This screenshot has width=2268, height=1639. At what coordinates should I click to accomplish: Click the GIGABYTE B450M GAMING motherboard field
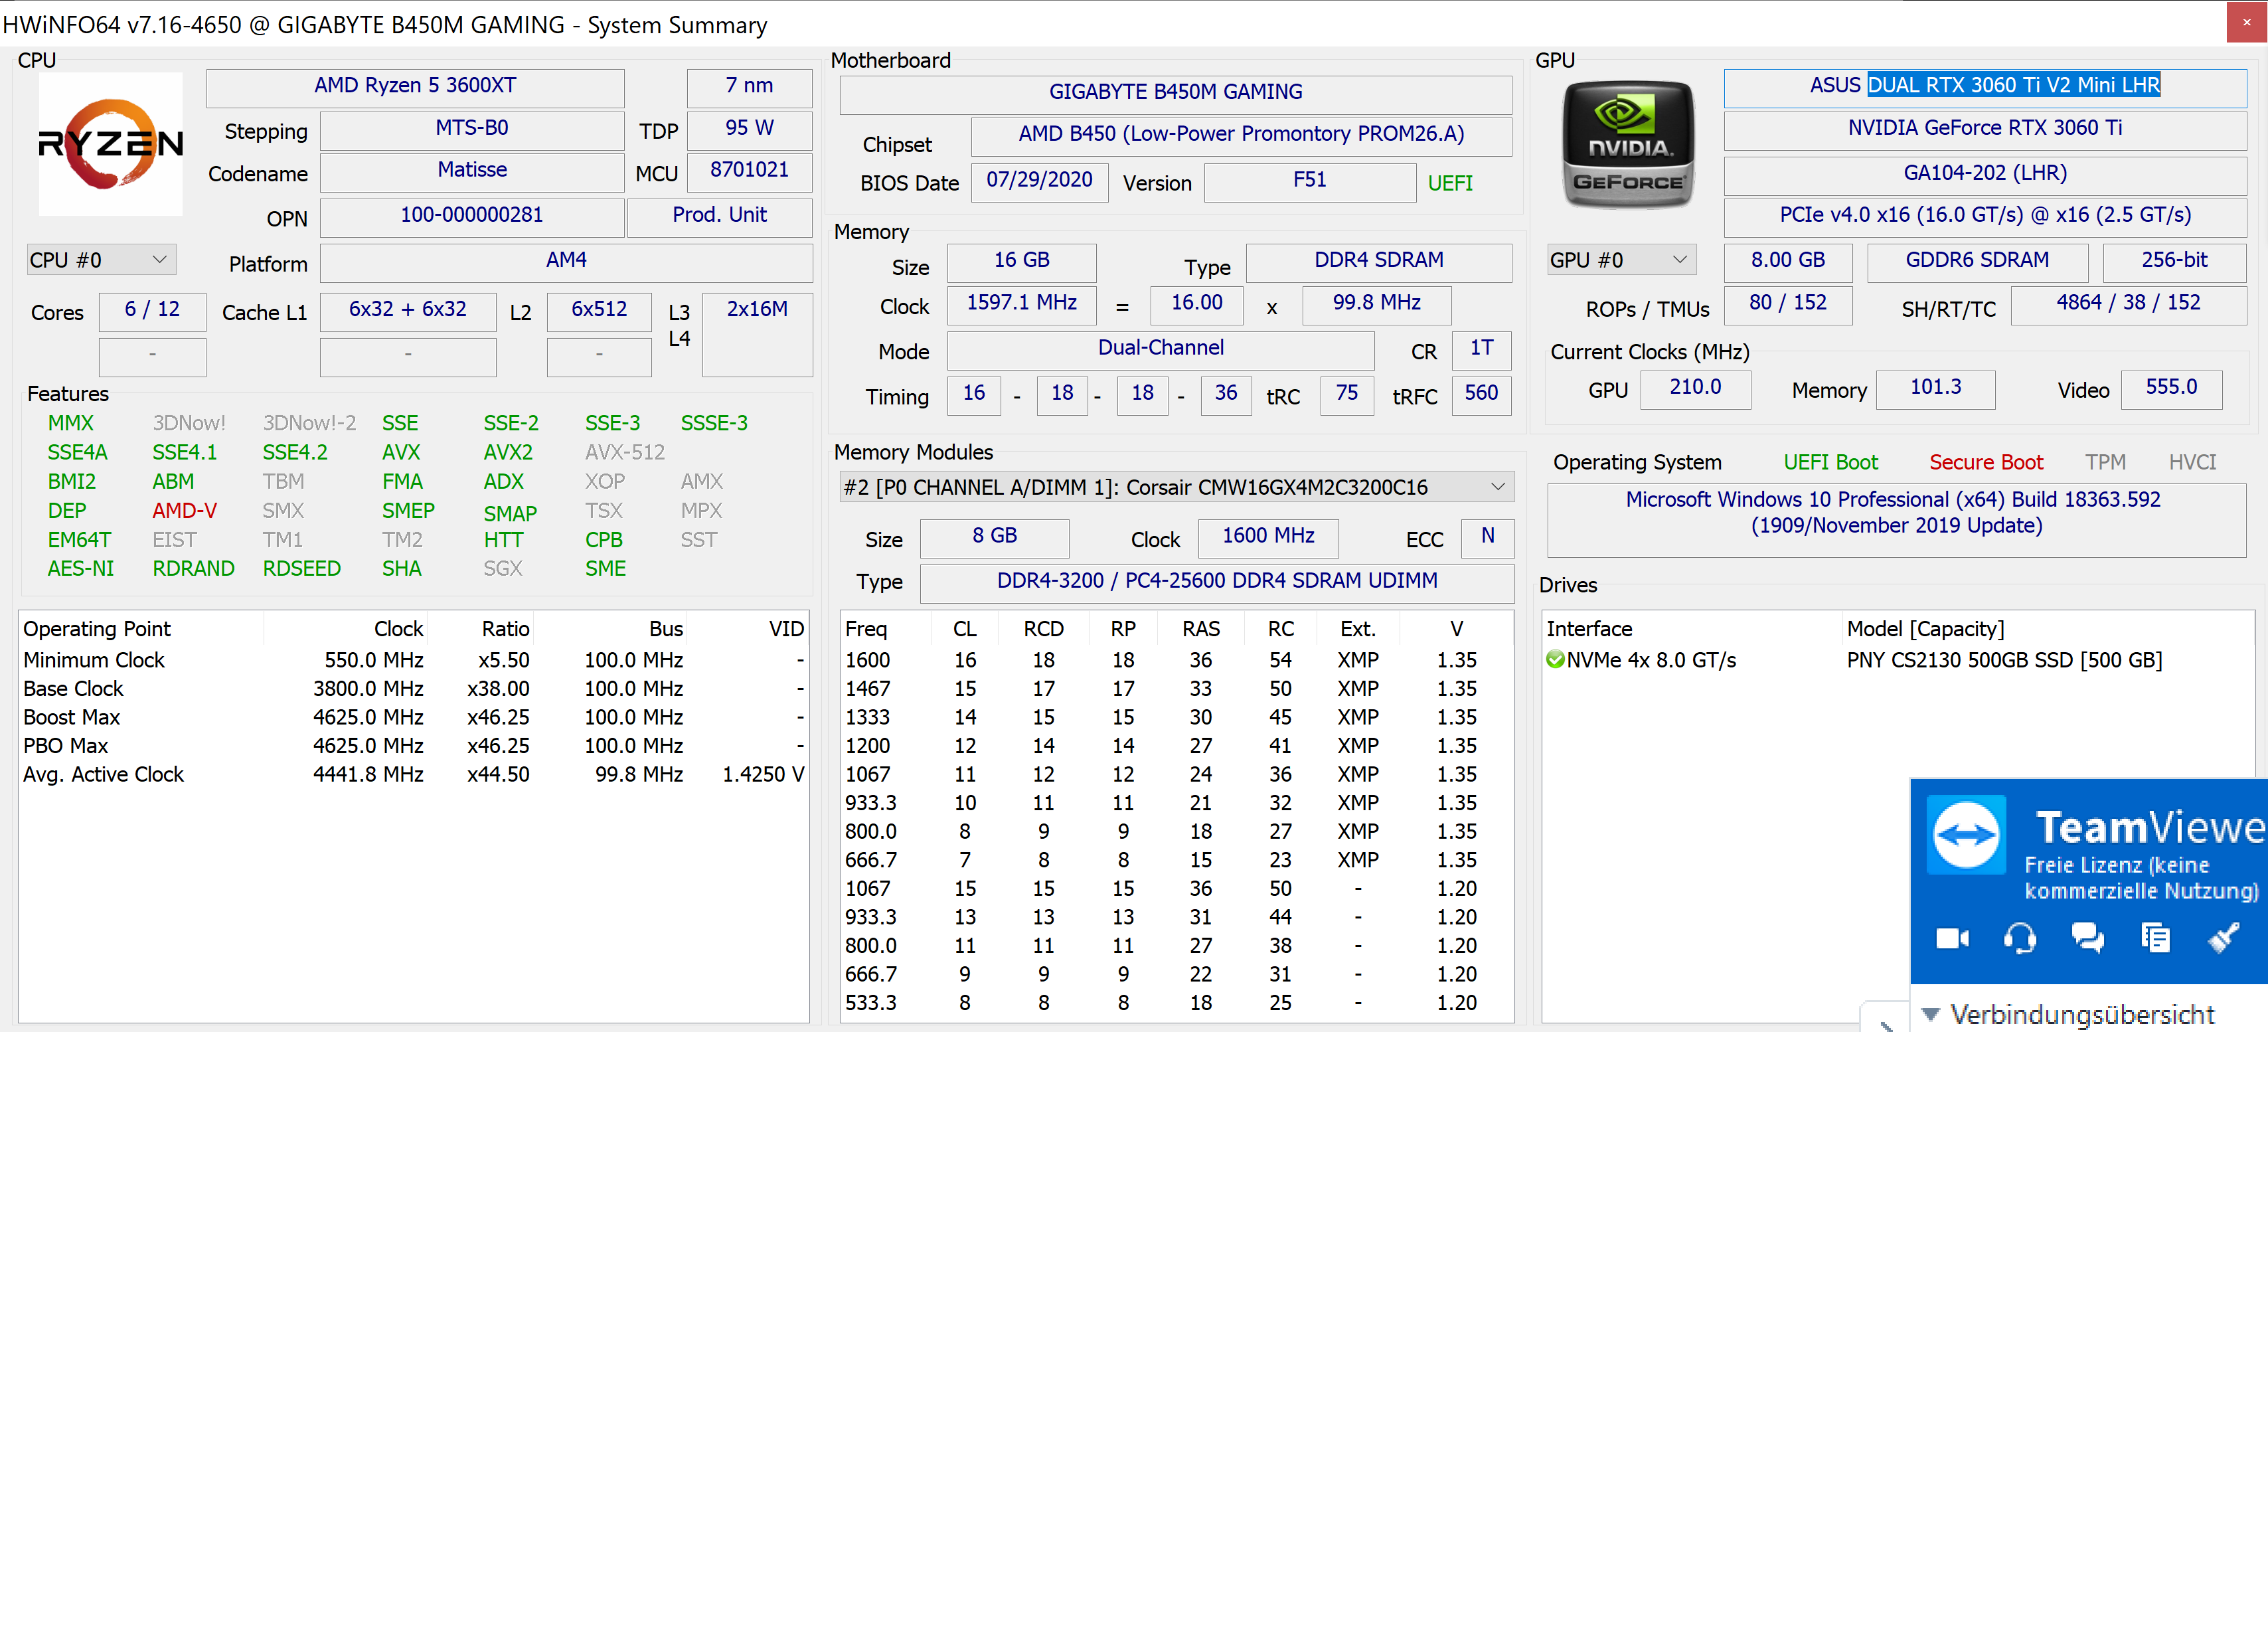pos(1175,92)
